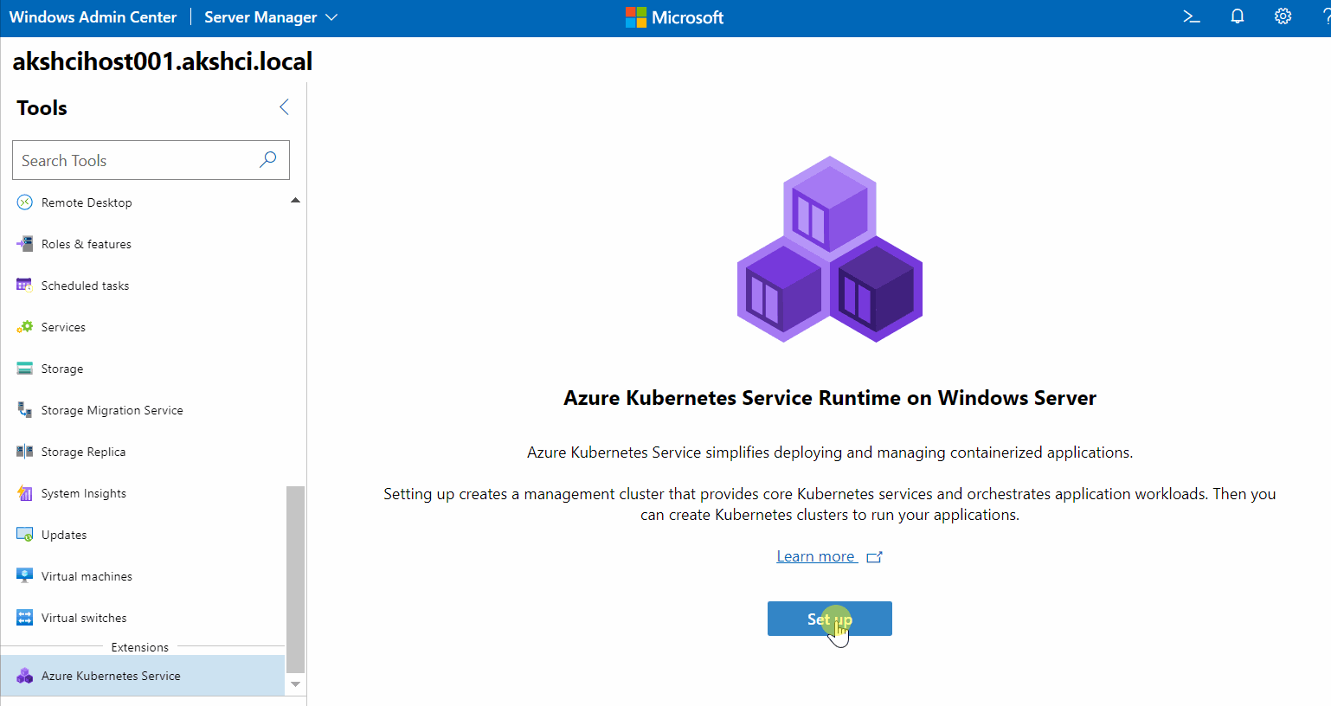1331x706 pixels.
Task: Select the Virtual machines tool
Action: coord(87,575)
